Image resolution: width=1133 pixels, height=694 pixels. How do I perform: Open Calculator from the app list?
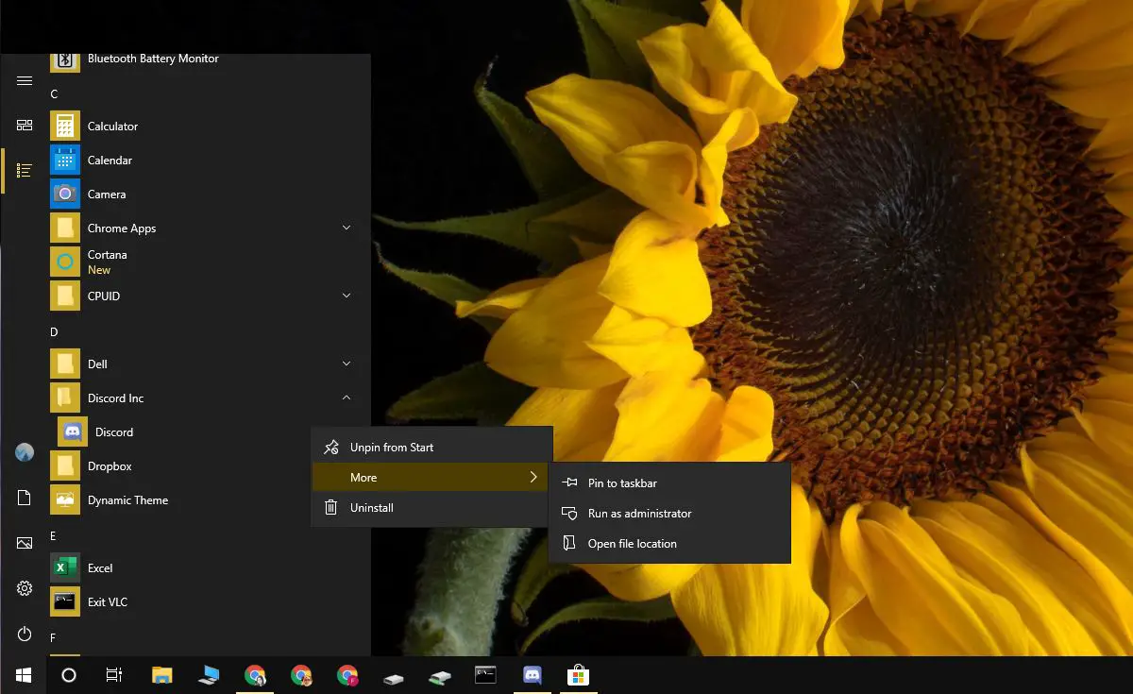[112, 127]
